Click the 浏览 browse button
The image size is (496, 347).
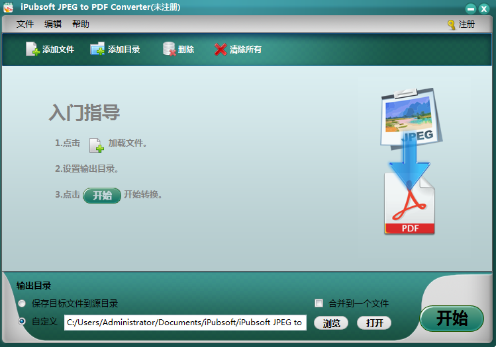(331, 323)
